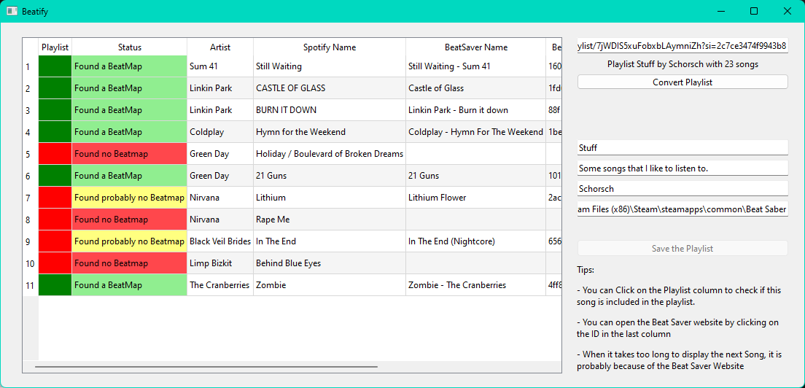Viewport: 805px width, 388px height.
Task: Click the 'Lithium Flower' BeatSaver name cell
Action: (476, 198)
